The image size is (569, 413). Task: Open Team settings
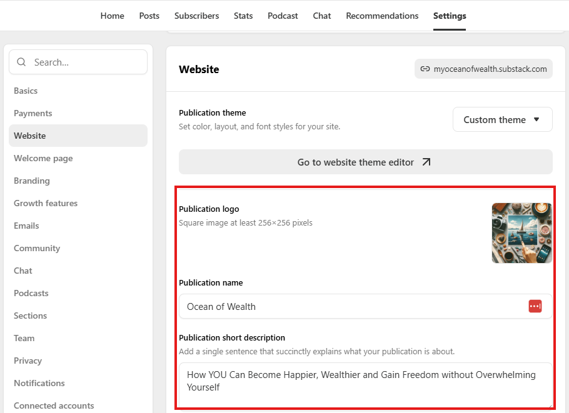(24, 338)
